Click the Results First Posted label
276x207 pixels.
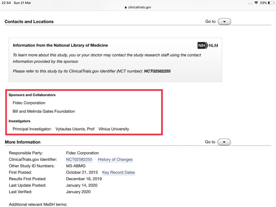[28, 179]
